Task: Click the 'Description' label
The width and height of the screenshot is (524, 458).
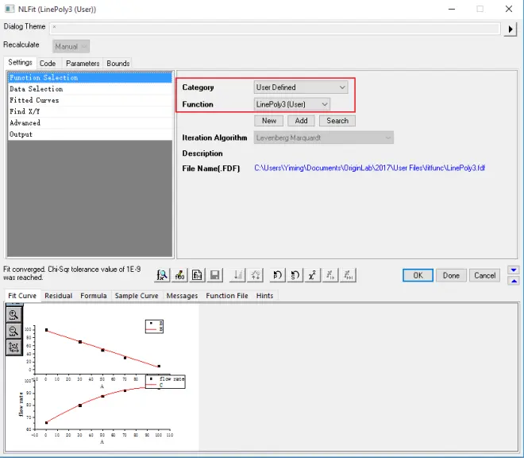Action: pos(202,153)
